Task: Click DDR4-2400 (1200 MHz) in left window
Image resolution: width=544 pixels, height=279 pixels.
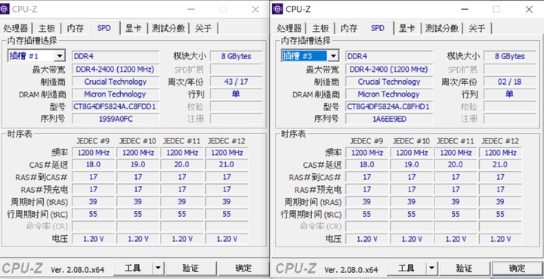Action: point(116,69)
